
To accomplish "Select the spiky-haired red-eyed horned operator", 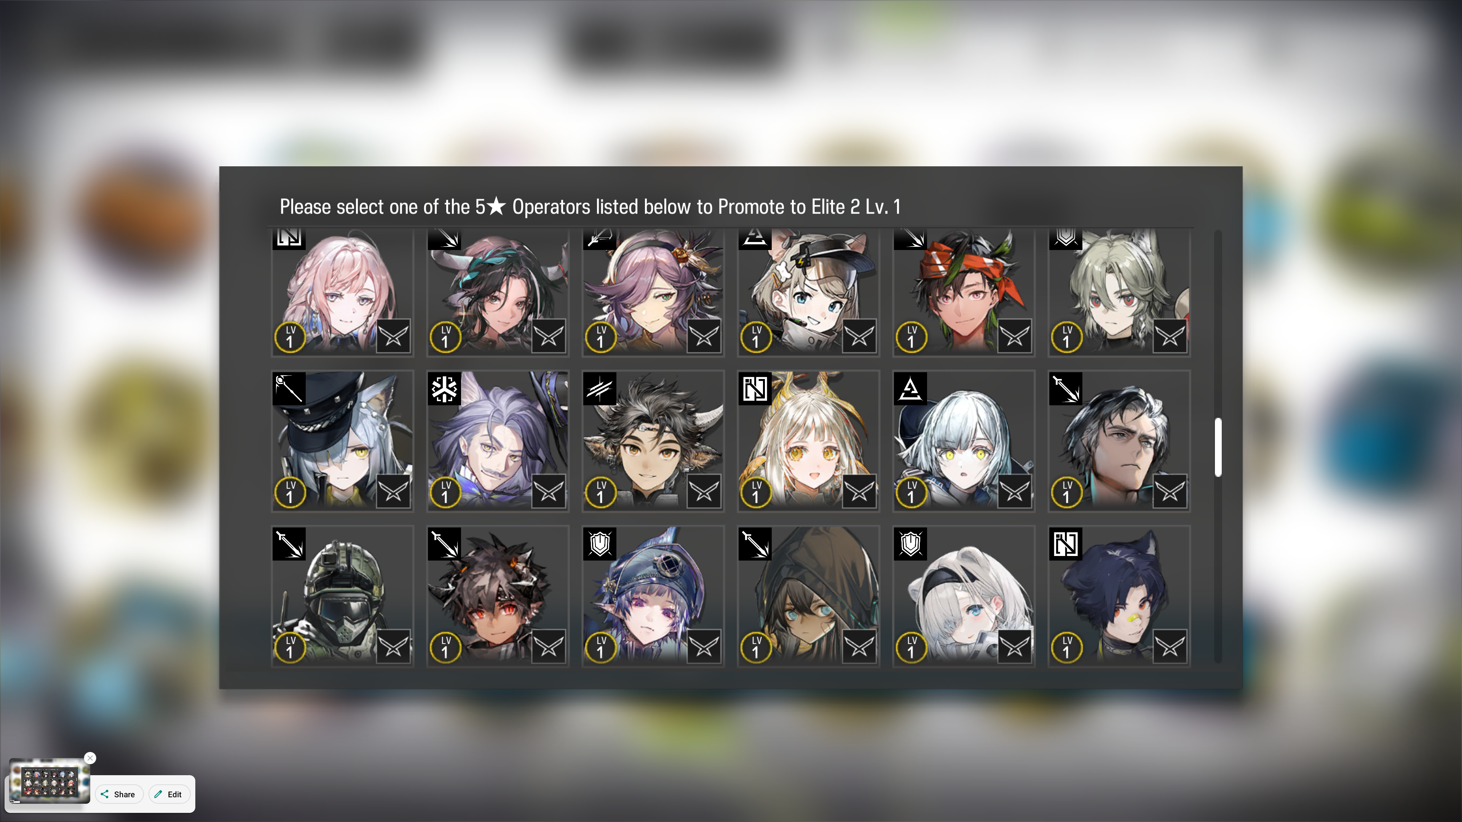I will pyautogui.click(x=498, y=596).
